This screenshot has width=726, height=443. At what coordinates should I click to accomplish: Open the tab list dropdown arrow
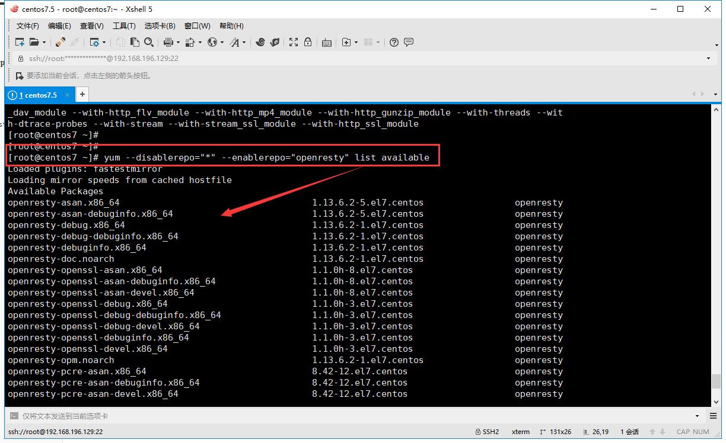point(716,95)
